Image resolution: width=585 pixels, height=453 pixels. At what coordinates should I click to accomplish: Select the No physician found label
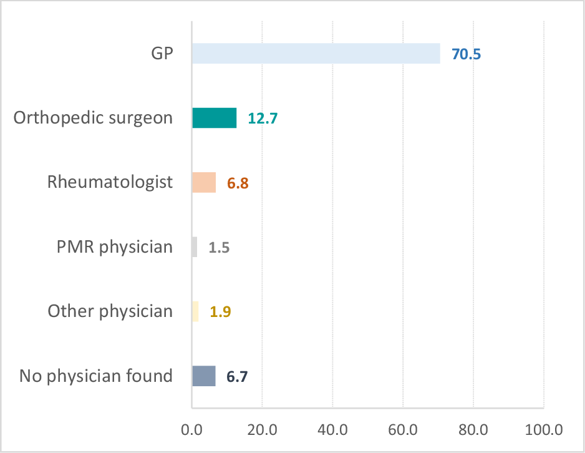pyautogui.click(x=96, y=376)
